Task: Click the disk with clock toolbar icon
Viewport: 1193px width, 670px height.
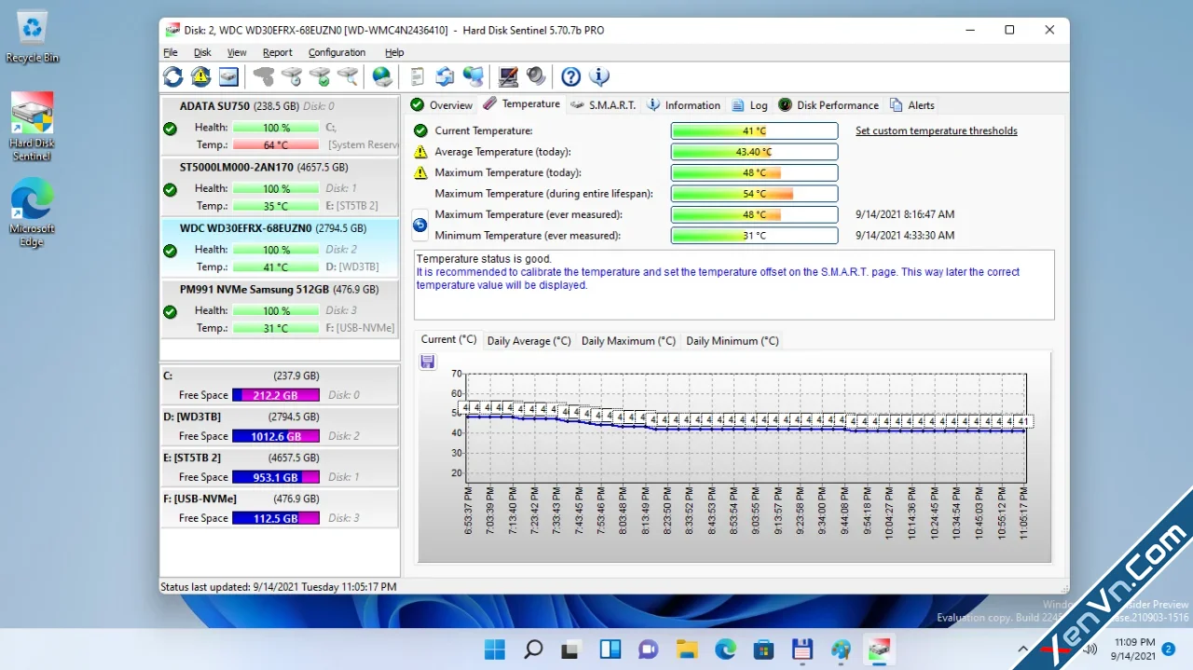Action: coord(292,76)
